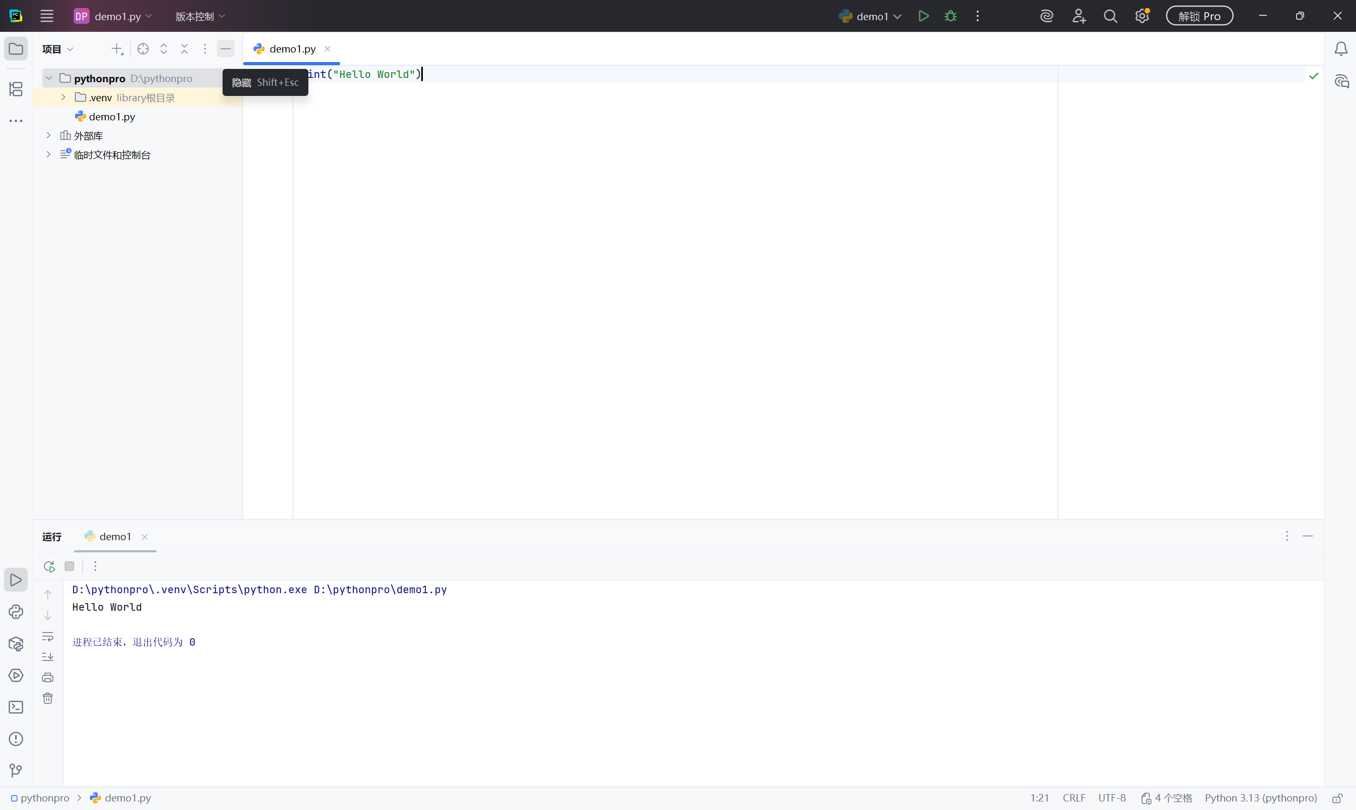Expand the 外部库 tree node
This screenshot has height=810, width=1356.
pyautogui.click(x=49, y=135)
